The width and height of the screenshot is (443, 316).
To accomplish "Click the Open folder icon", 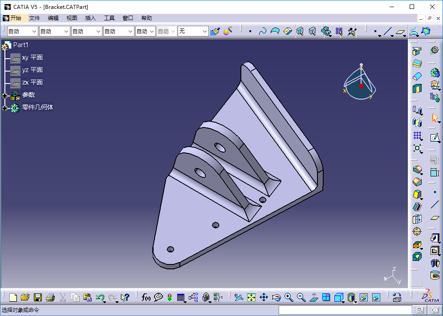I will click(25, 297).
